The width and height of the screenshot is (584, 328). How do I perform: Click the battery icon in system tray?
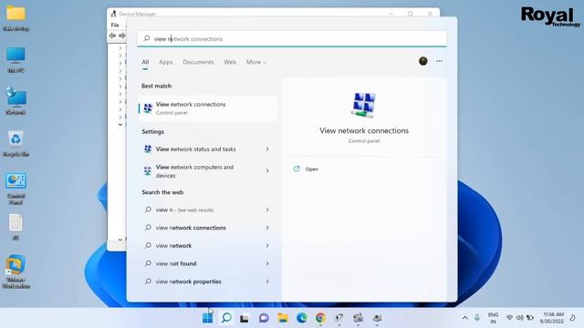(529, 318)
